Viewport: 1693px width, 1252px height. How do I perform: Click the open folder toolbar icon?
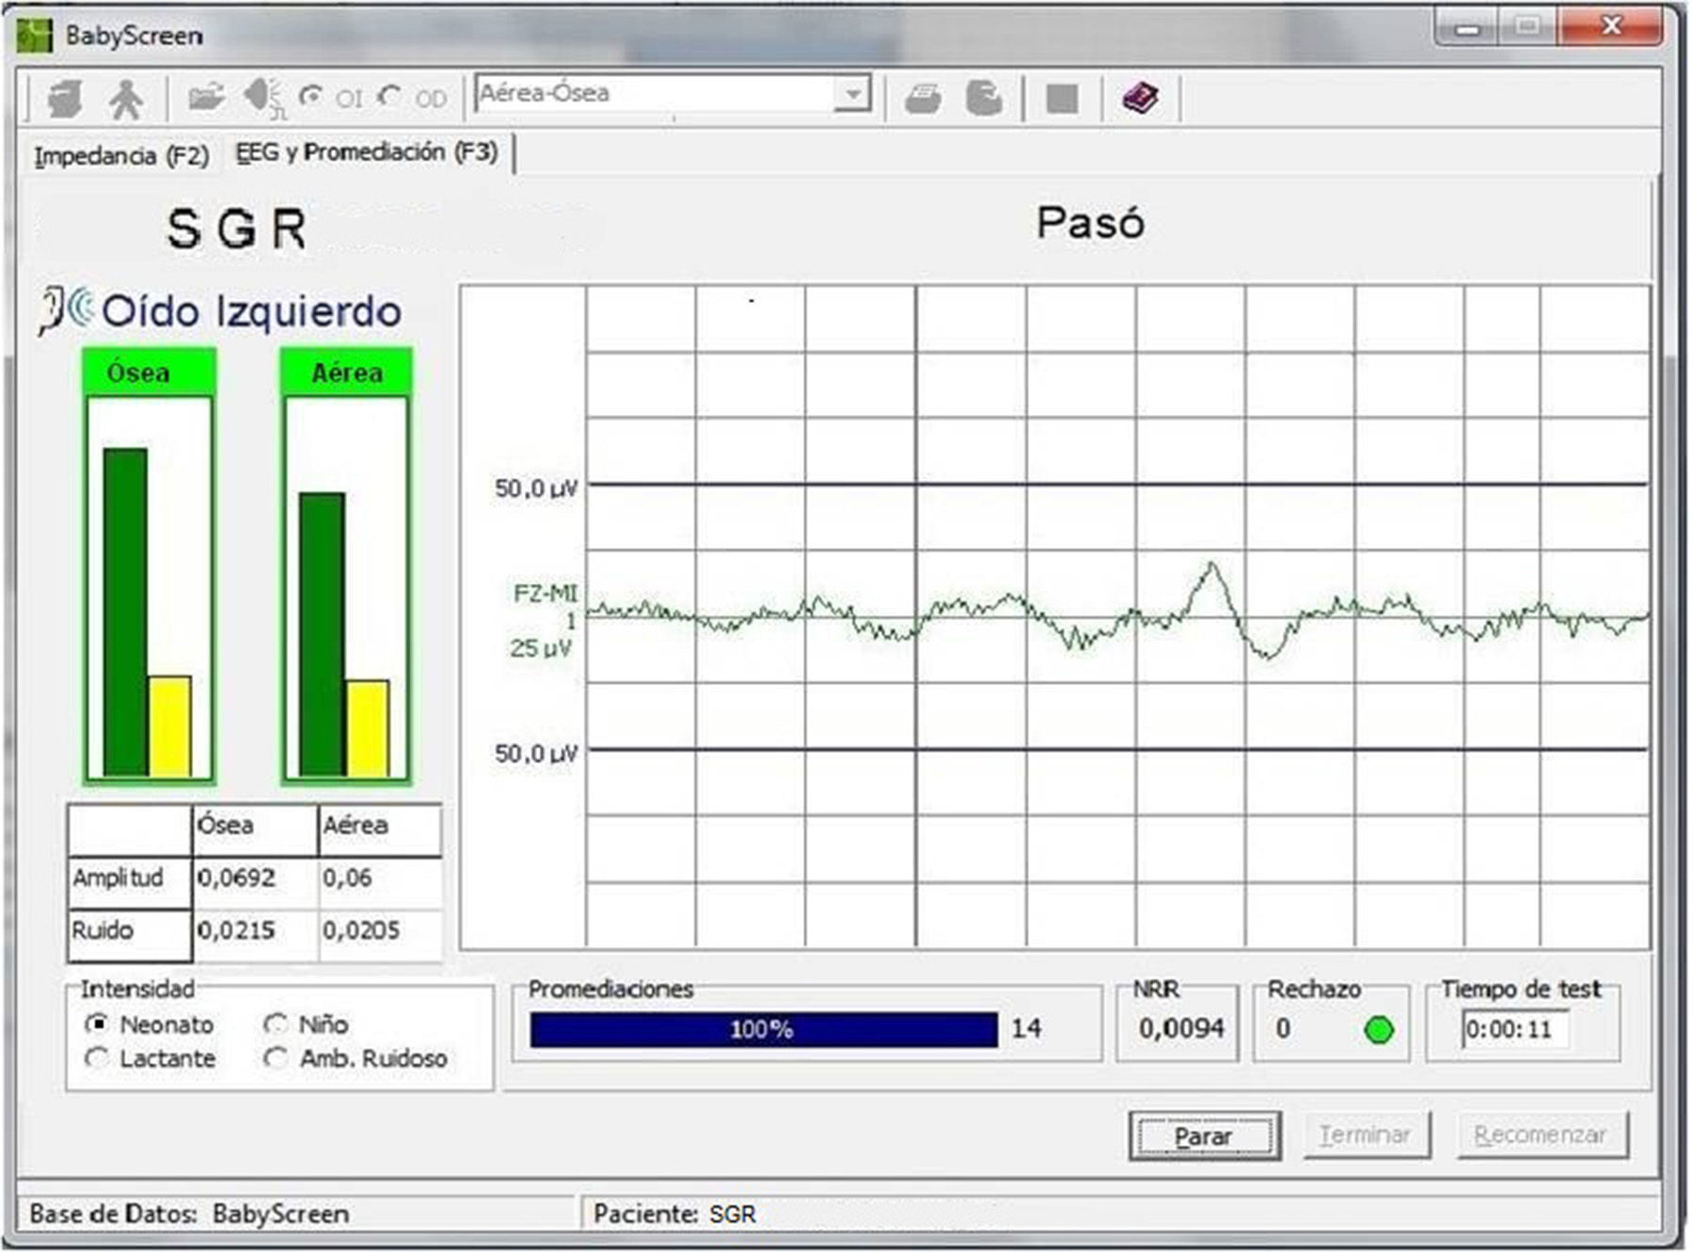pyautogui.click(x=205, y=97)
